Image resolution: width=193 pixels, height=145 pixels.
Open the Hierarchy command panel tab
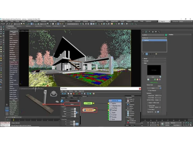coord(149,32)
